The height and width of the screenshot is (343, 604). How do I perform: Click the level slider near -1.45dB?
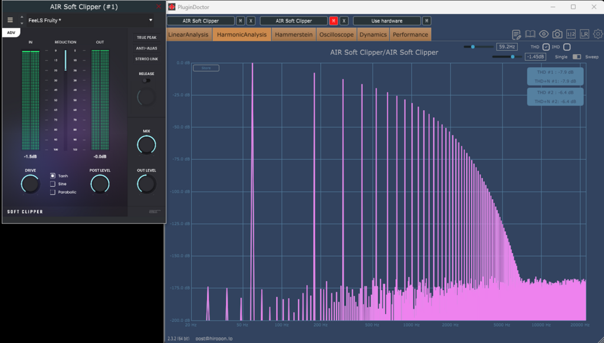click(x=507, y=57)
